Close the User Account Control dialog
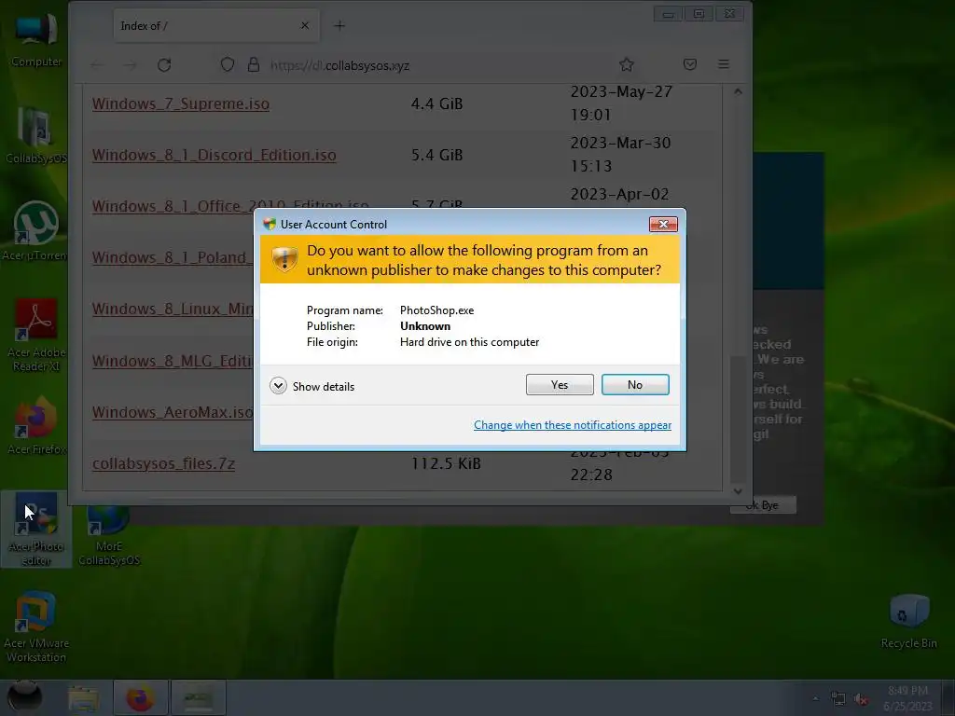Screen dimensions: 955x716 663,224
